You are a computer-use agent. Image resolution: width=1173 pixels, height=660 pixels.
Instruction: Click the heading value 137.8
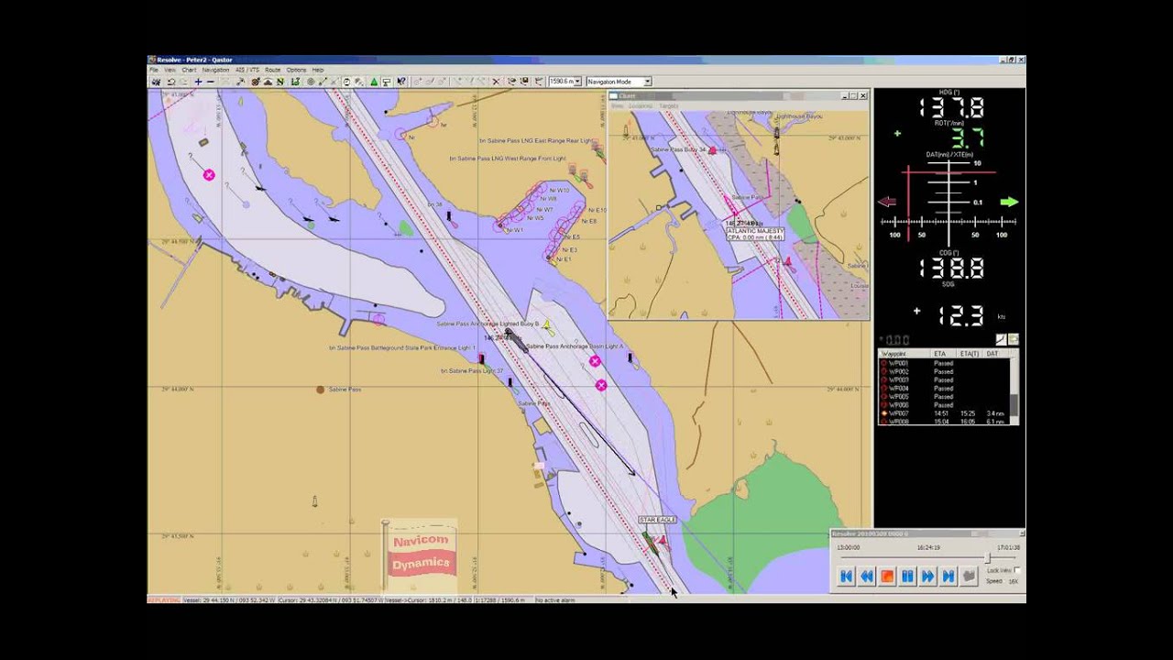(951, 107)
